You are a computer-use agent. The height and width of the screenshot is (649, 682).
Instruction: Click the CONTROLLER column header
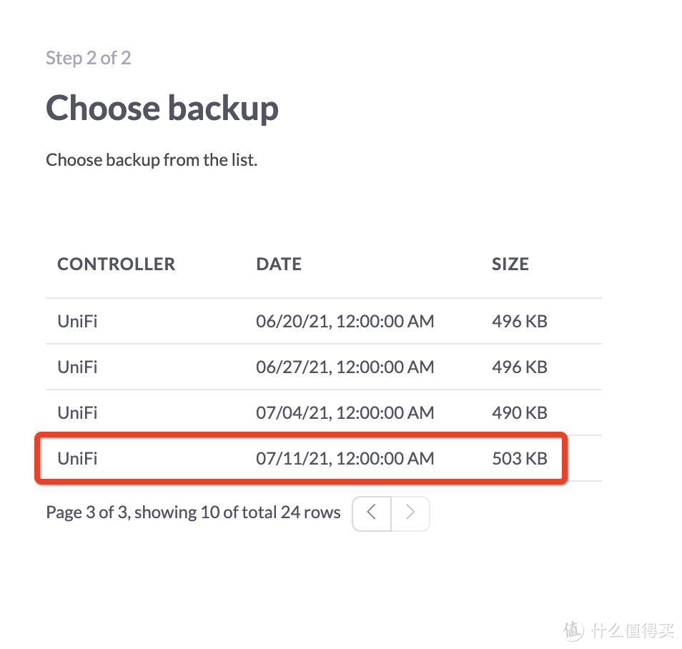(116, 264)
